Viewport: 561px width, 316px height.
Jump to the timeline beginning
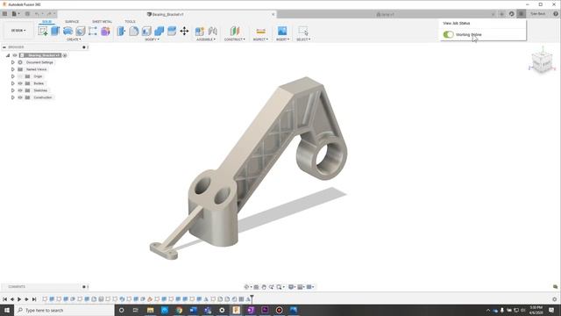pyautogui.click(x=4, y=299)
